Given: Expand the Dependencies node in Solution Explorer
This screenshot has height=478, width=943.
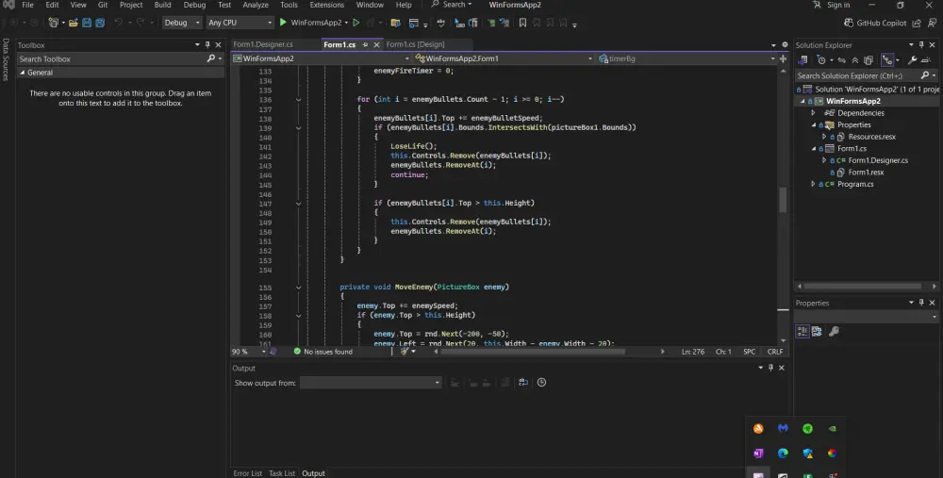Looking at the screenshot, I should (814, 112).
